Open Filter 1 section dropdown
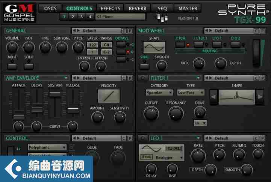 pos(198,78)
